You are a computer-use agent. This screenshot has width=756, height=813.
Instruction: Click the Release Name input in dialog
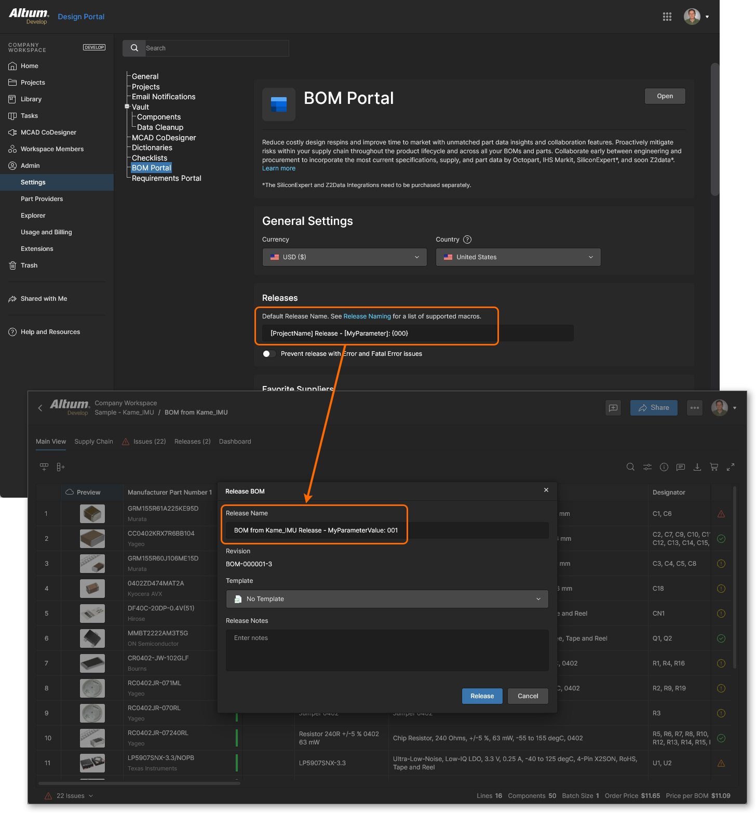click(x=387, y=530)
